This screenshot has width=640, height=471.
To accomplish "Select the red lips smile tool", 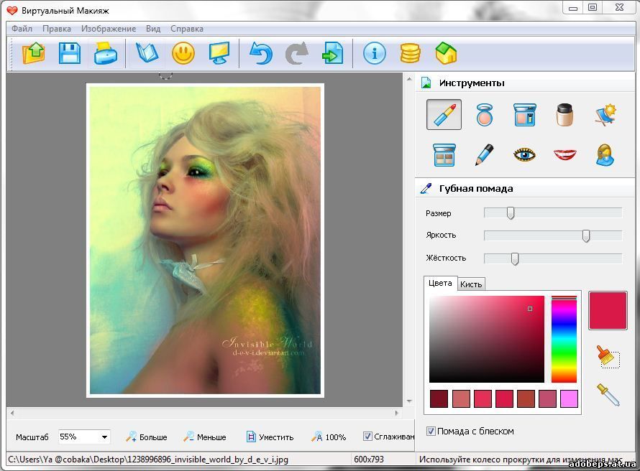I will point(565,155).
